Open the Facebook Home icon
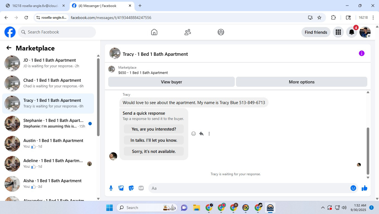Image resolution: width=379 pixels, height=214 pixels. (154, 32)
